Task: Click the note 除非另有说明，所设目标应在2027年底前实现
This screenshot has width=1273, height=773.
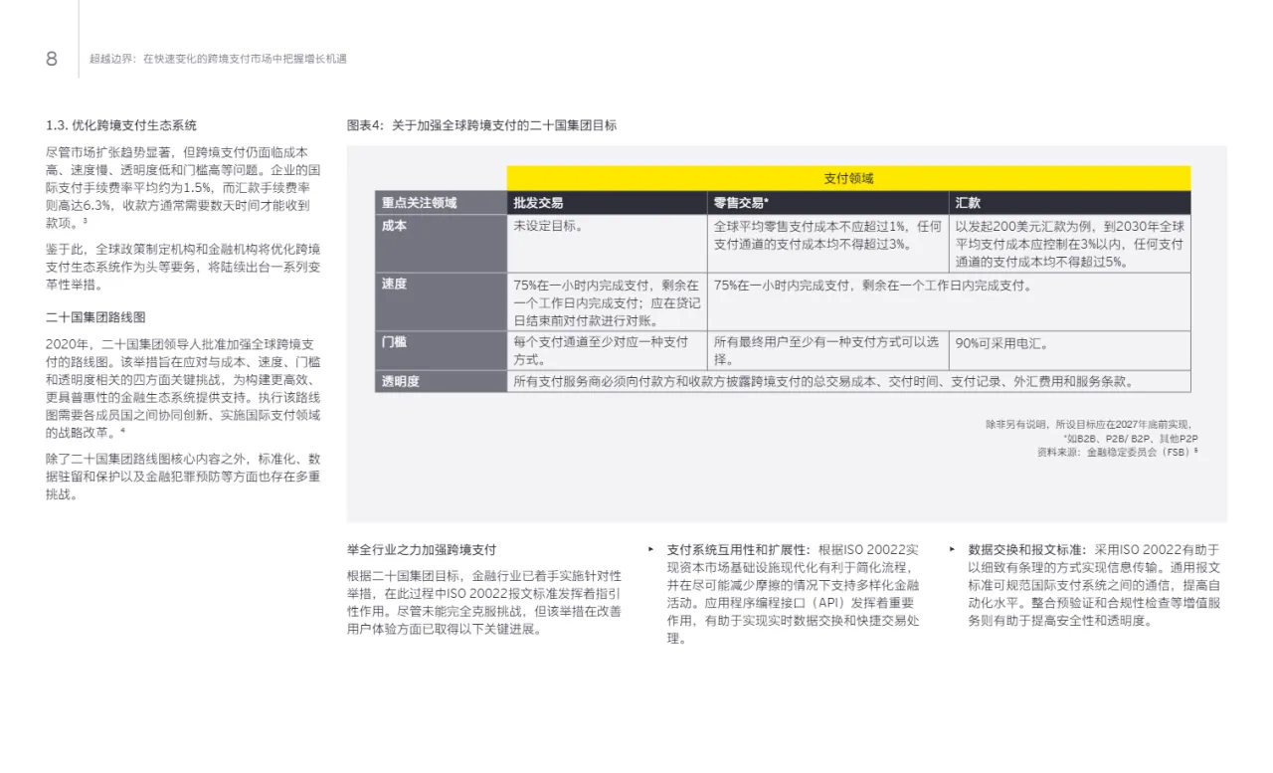Action: pyautogui.click(x=1089, y=424)
